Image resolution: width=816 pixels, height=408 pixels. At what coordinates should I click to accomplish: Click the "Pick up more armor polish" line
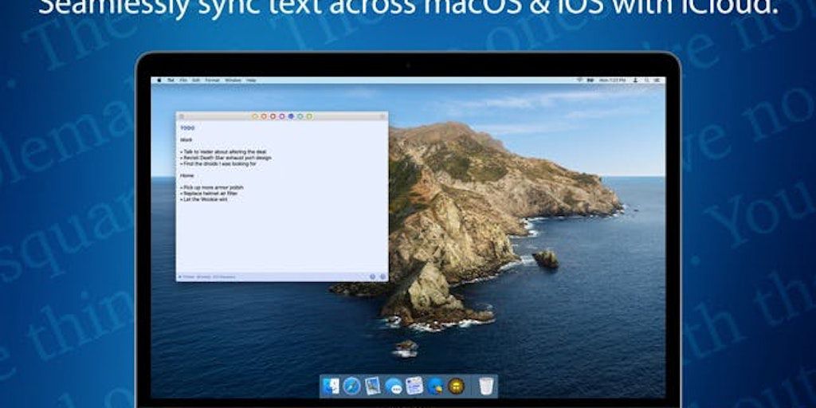tap(213, 187)
